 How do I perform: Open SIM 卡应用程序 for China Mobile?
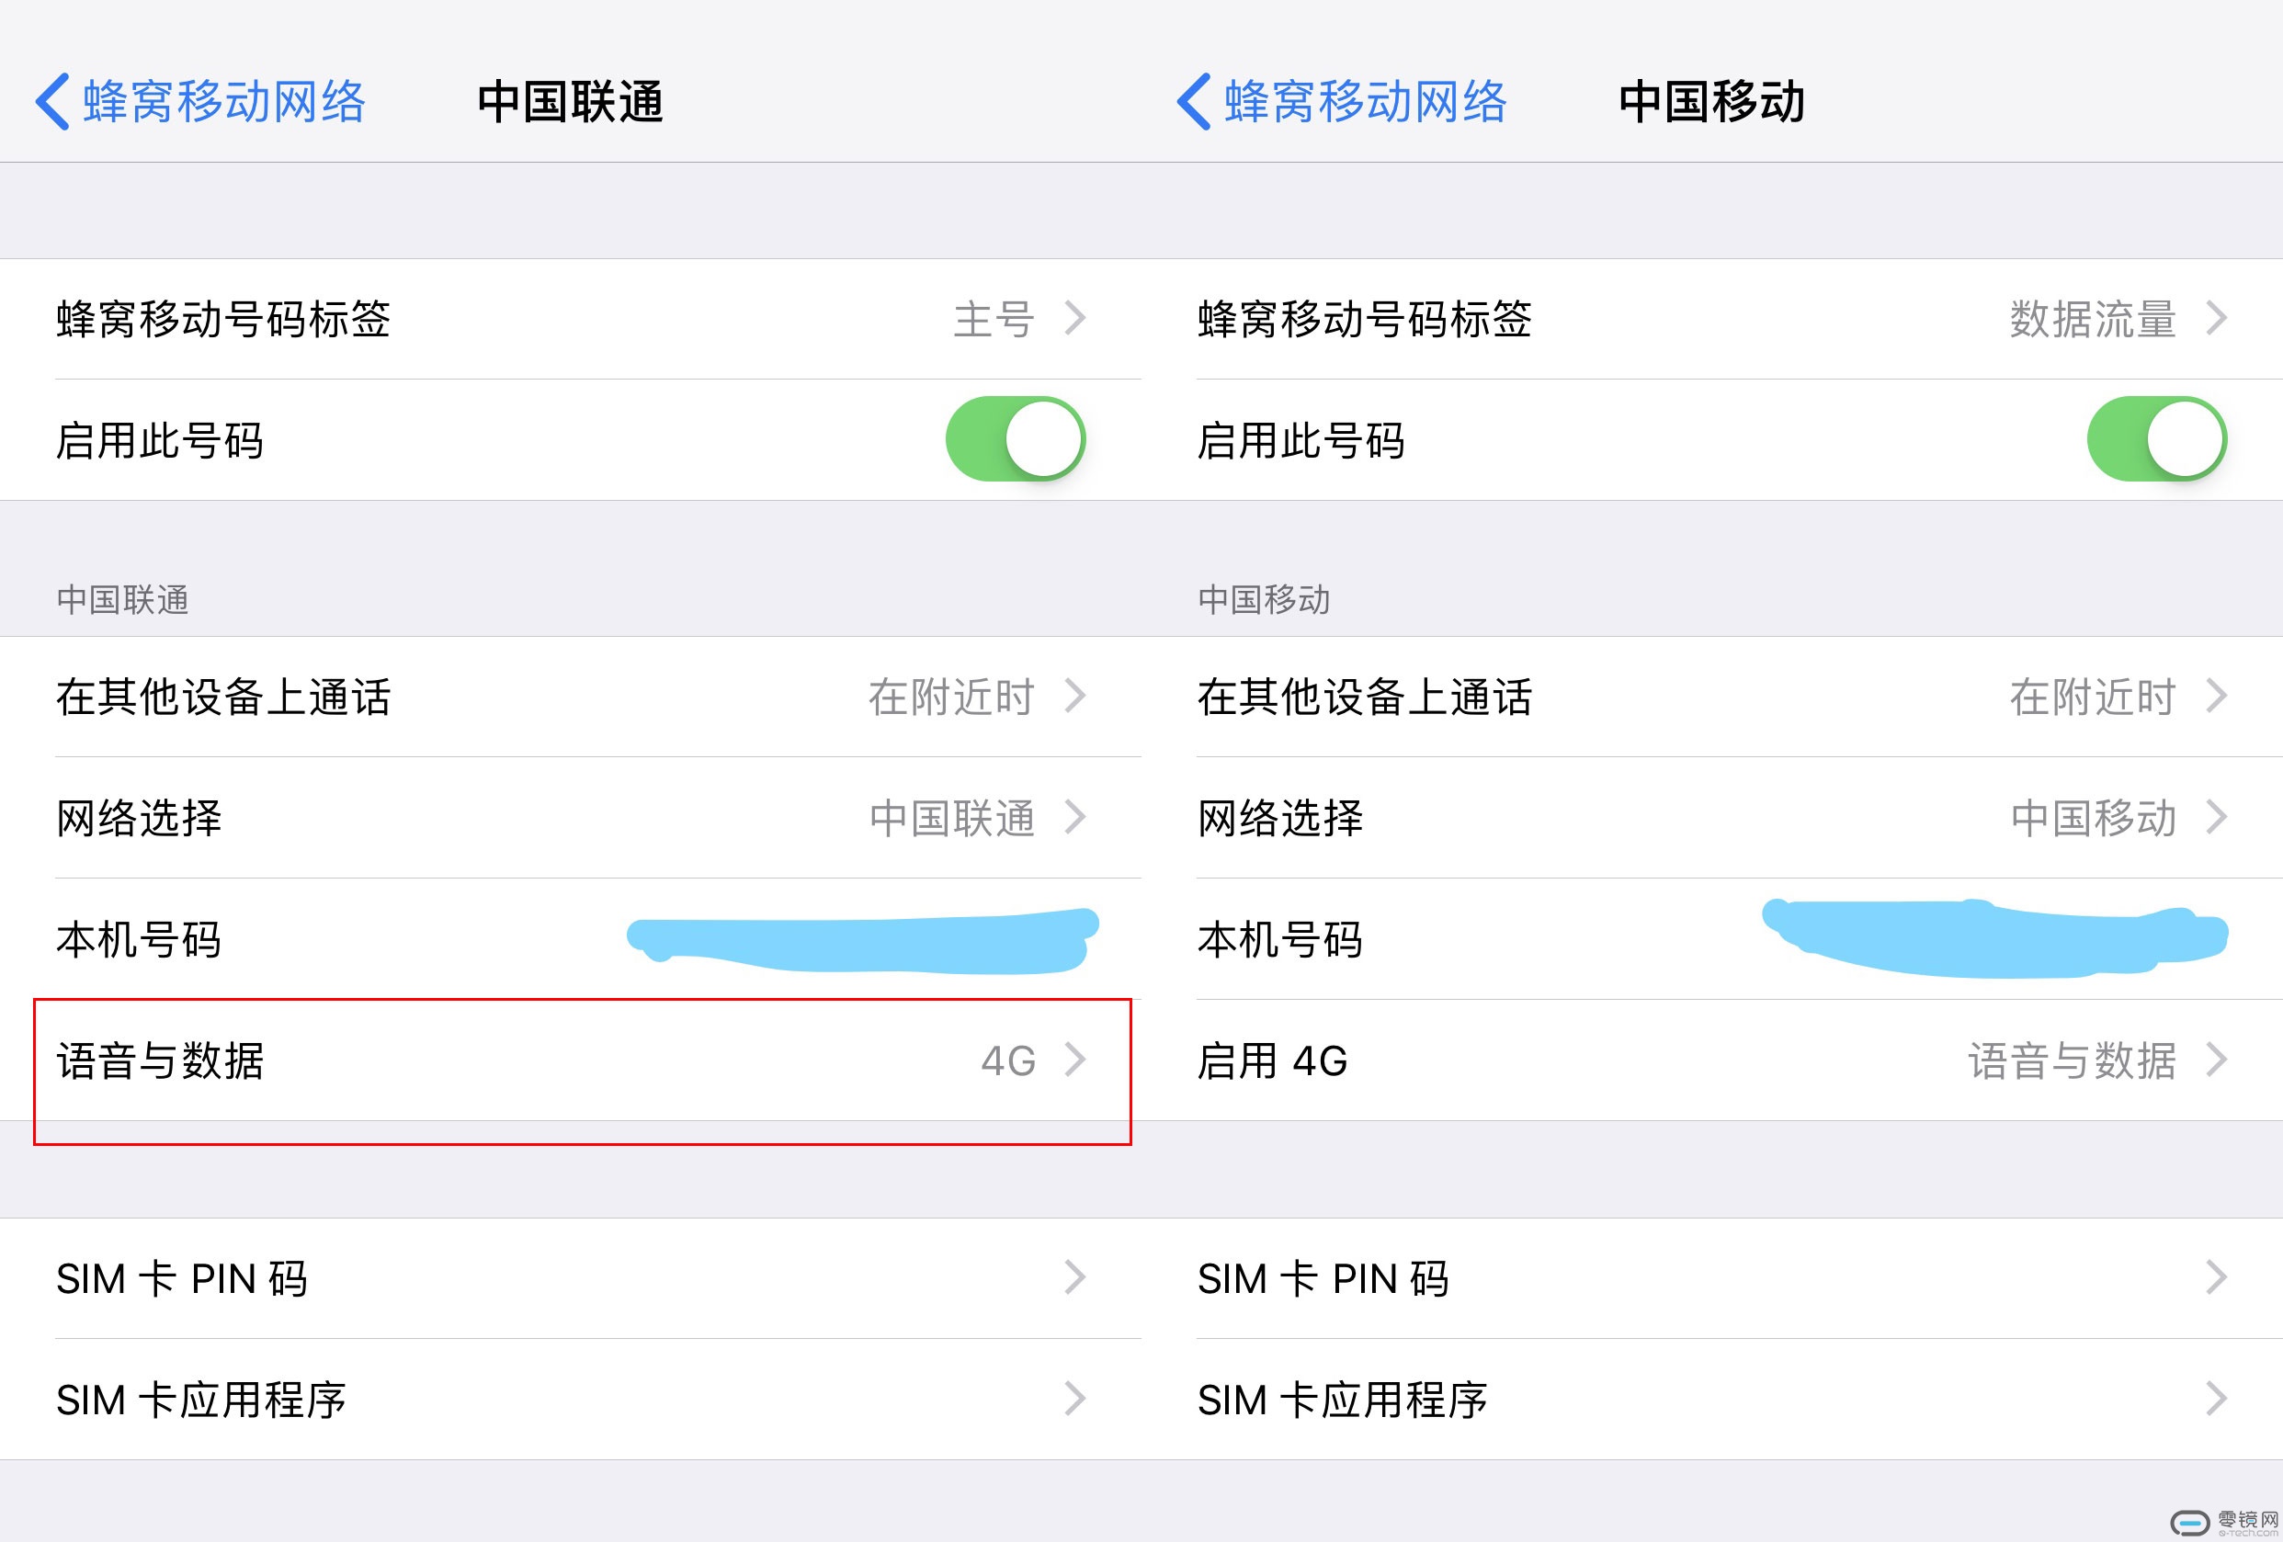click(1711, 1400)
